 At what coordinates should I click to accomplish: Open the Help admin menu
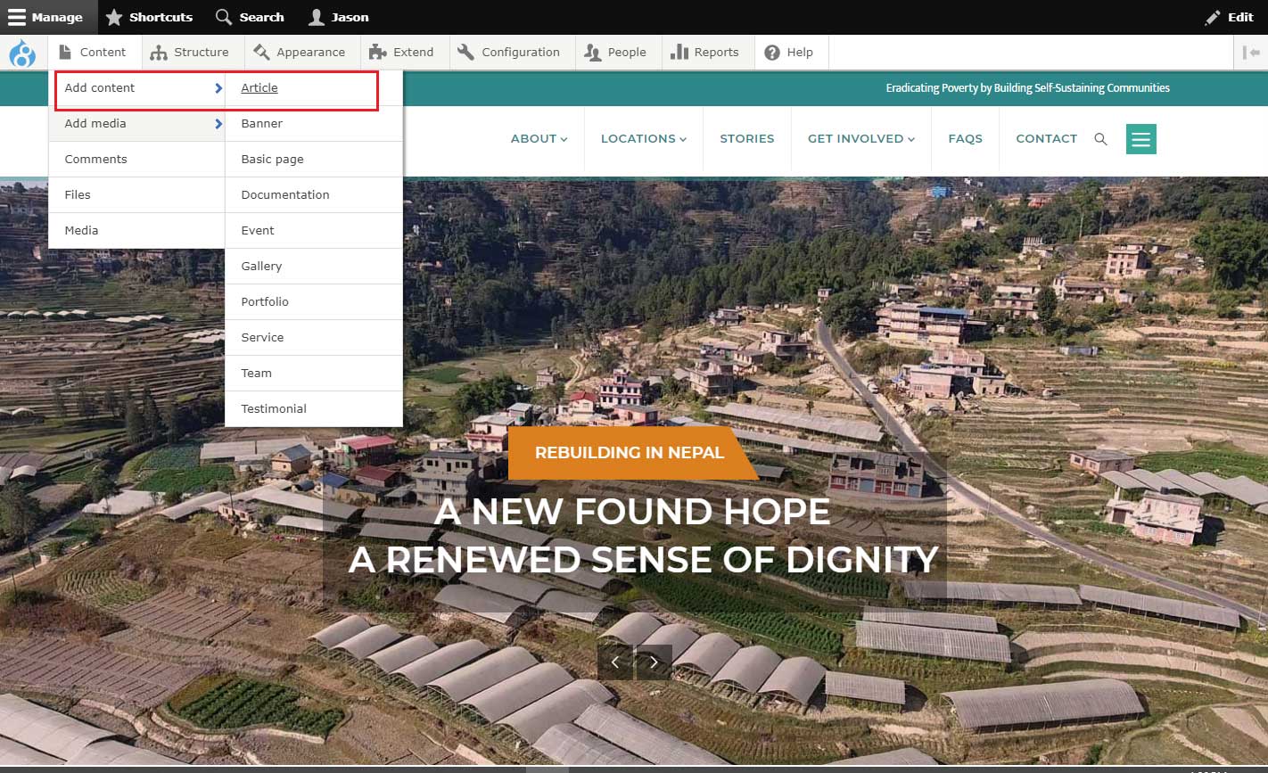click(x=790, y=53)
